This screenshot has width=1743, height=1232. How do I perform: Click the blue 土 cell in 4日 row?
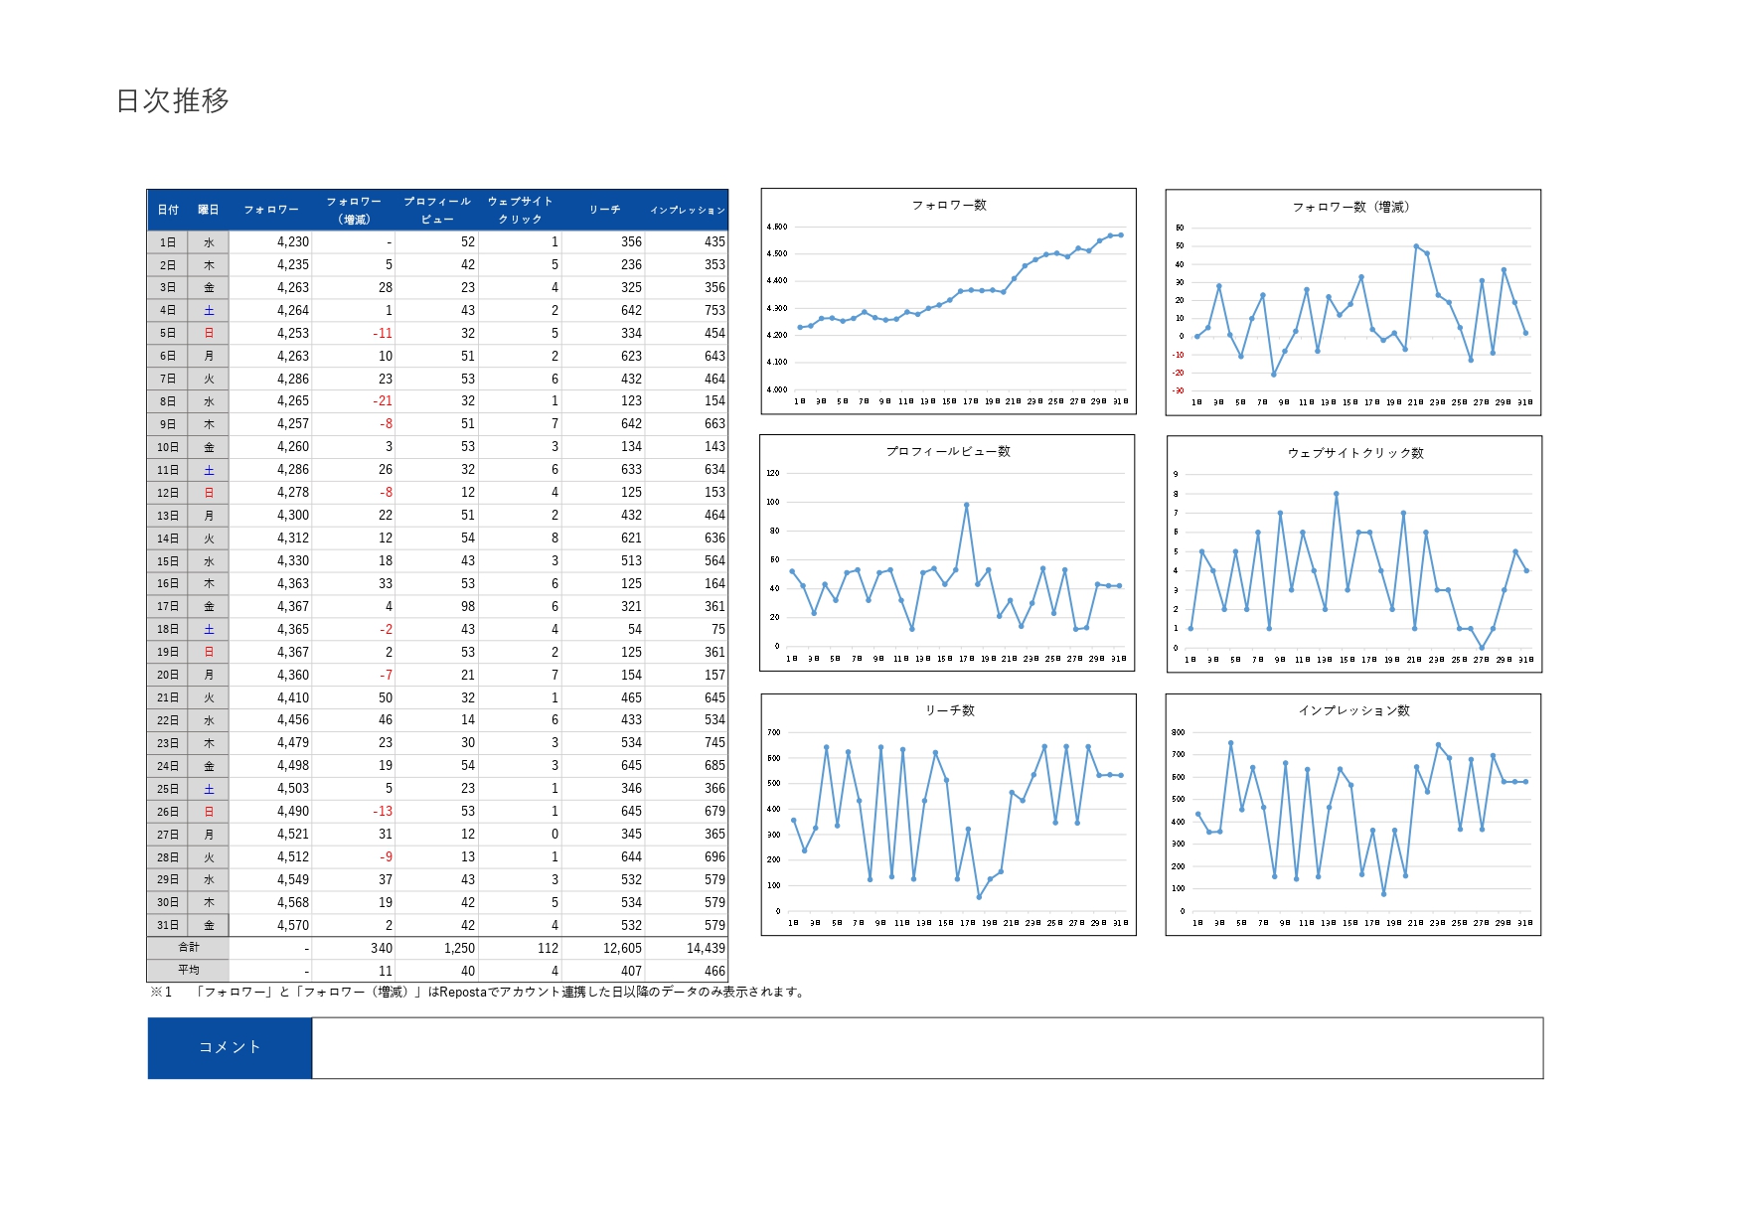tap(209, 310)
